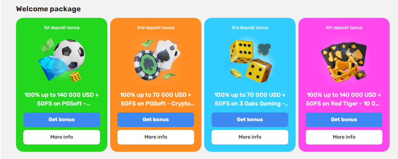Screen dimensions: 398x159
Task: Click the crown and black cards icon
Action: click(344, 60)
